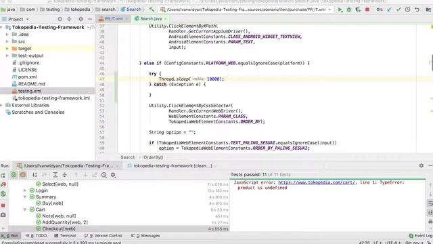Collapse all in the Project panel toolbar
This screenshot has width=433, height=244.
69,19
